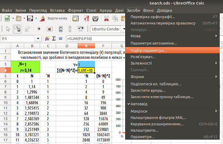Click the Sum sigma icon
Screen dimensions: 223x144
pyautogui.click(x=54, y=38)
